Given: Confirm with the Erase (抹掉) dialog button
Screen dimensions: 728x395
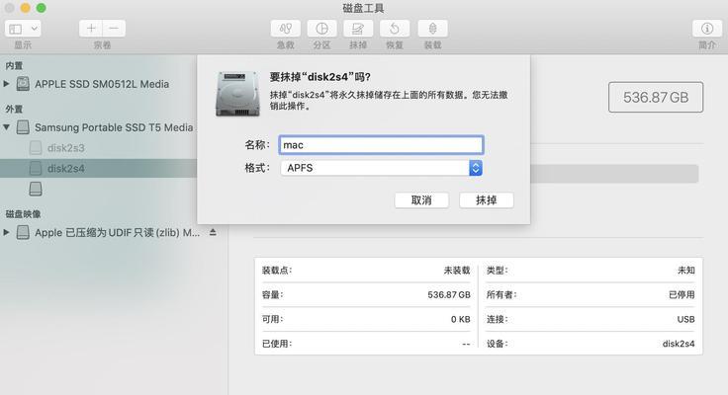Looking at the screenshot, I should coord(487,200).
